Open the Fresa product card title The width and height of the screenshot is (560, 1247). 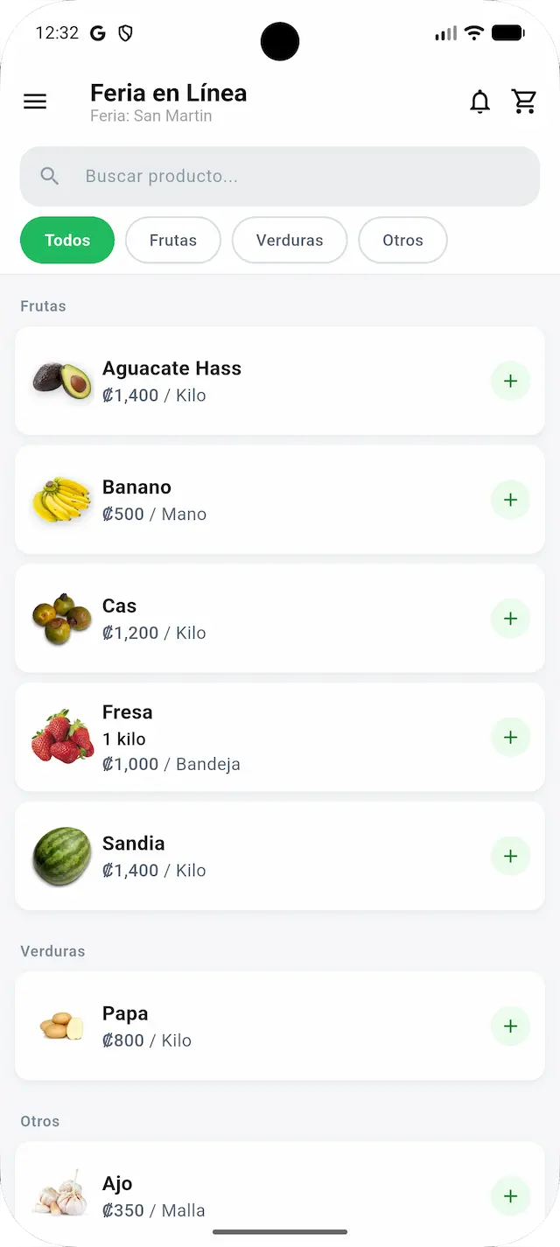pyautogui.click(x=128, y=712)
